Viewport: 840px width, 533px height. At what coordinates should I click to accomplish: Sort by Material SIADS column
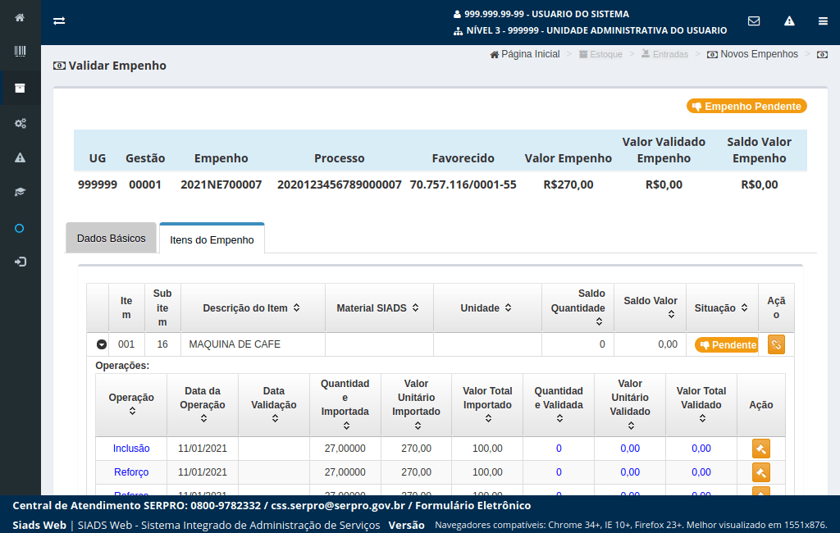[x=415, y=308]
